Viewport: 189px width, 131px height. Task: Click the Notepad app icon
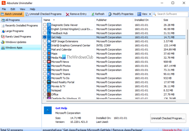click(49, 90)
